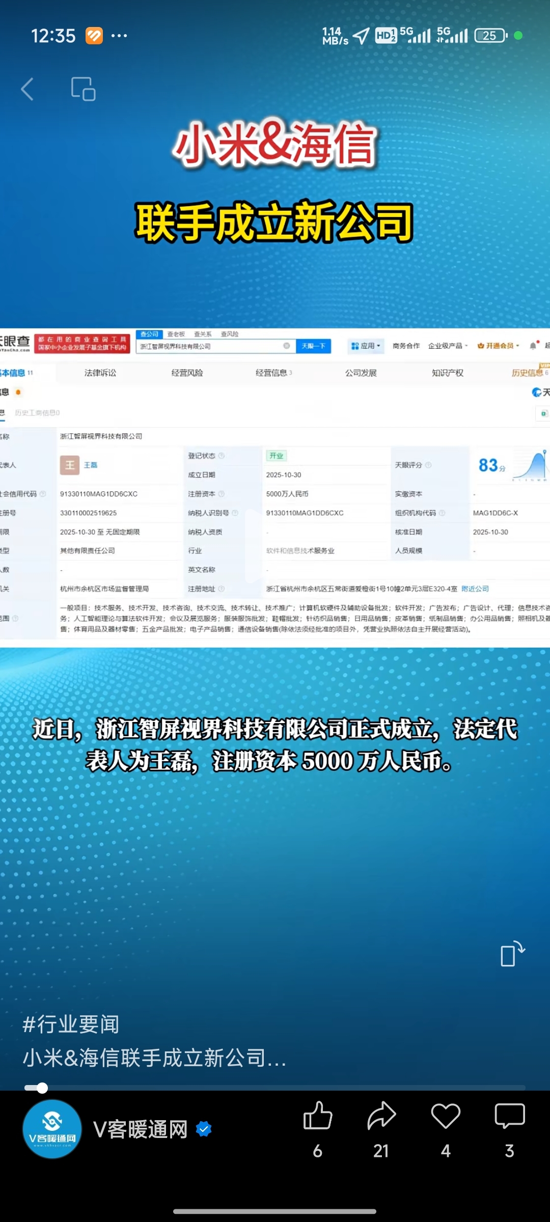This screenshot has width=550, height=1222.
Task: Tap the V客暖通网 account name
Action: [x=141, y=1129]
